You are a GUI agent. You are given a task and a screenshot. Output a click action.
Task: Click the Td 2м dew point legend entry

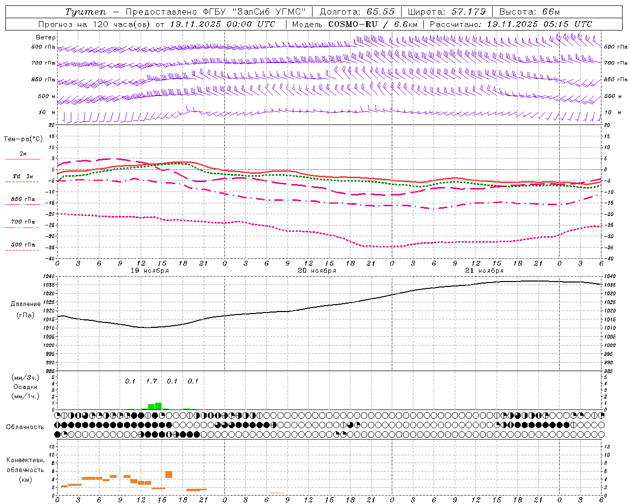23,176
